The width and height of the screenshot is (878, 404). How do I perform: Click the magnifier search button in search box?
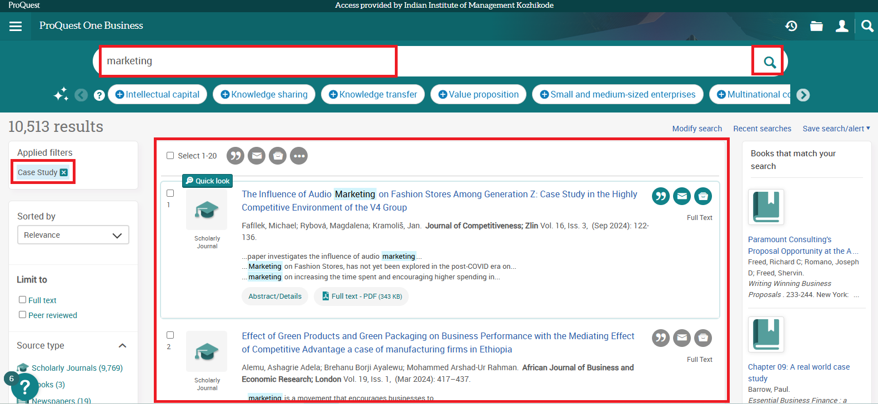tap(769, 62)
